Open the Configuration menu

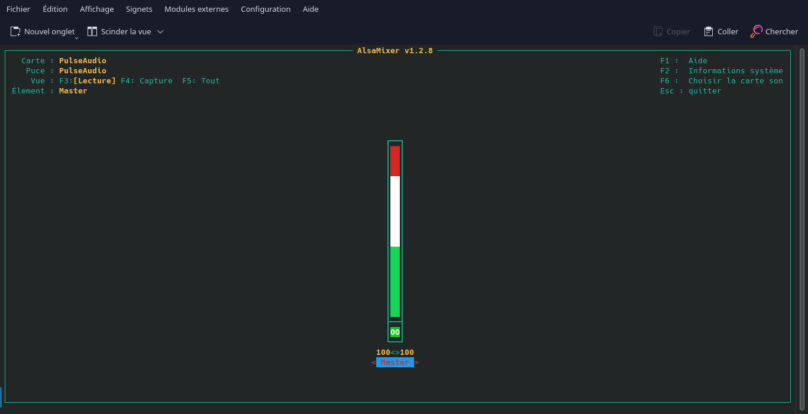266,9
